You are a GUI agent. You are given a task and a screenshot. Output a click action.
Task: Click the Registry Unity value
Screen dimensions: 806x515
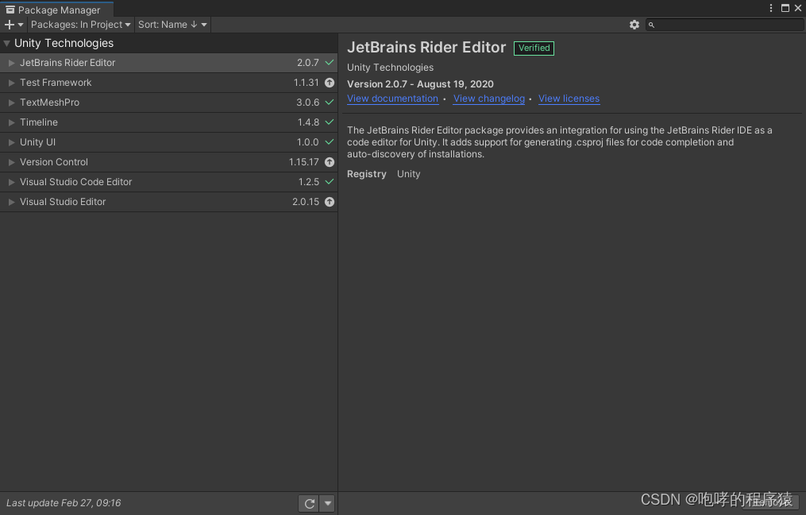[x=409, y=174]
